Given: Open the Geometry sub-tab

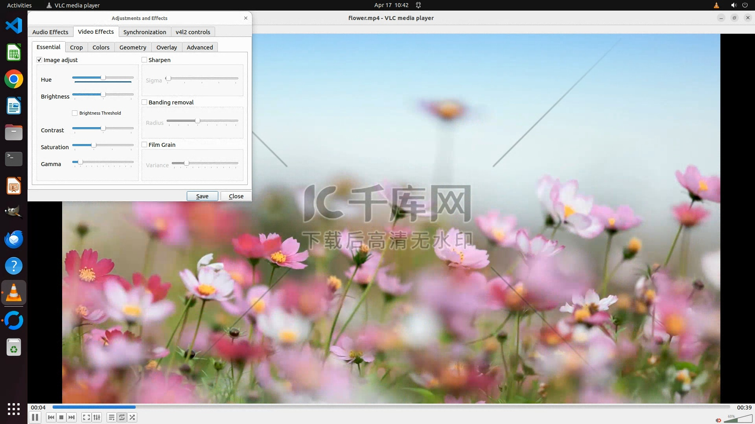Looking at the screenshot, I should 133,47.
